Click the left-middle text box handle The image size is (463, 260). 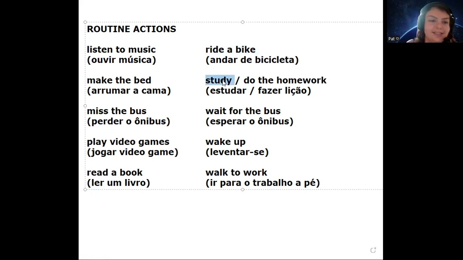point(85,106)
